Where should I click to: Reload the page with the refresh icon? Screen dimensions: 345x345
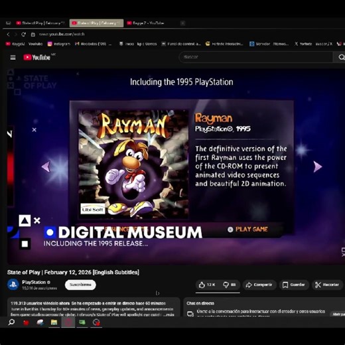pos(23,34)
